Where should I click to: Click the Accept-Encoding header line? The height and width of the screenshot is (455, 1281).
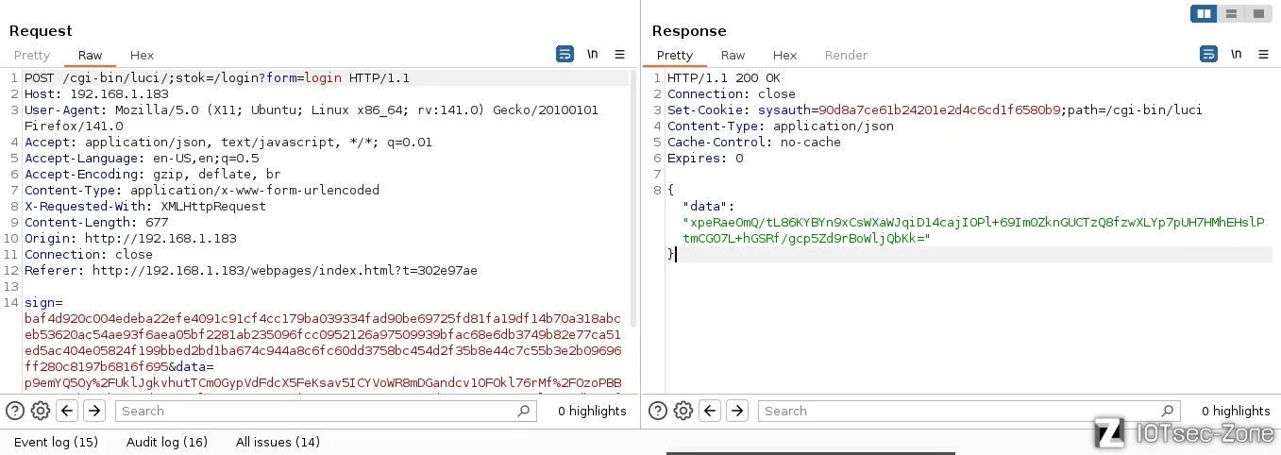153,175
